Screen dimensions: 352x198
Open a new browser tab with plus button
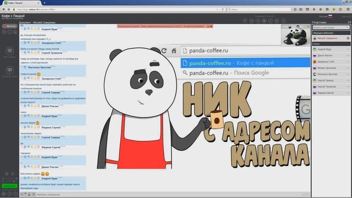click(45, 3)
